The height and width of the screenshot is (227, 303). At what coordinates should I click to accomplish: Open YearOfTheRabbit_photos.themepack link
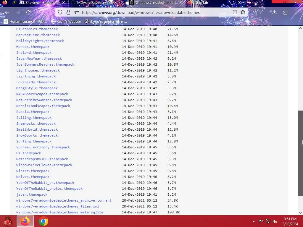49,189
